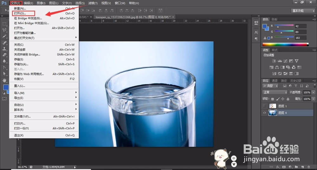
Task: Select the Blur droplet tool
Action: [4, 61]
